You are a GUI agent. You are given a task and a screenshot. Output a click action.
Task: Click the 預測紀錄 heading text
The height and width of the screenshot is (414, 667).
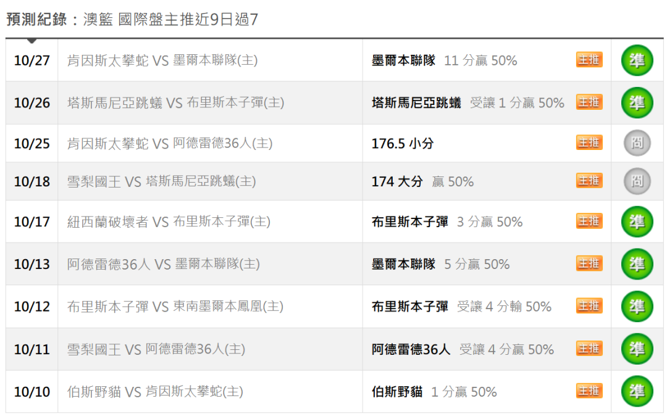coord(36,20)
